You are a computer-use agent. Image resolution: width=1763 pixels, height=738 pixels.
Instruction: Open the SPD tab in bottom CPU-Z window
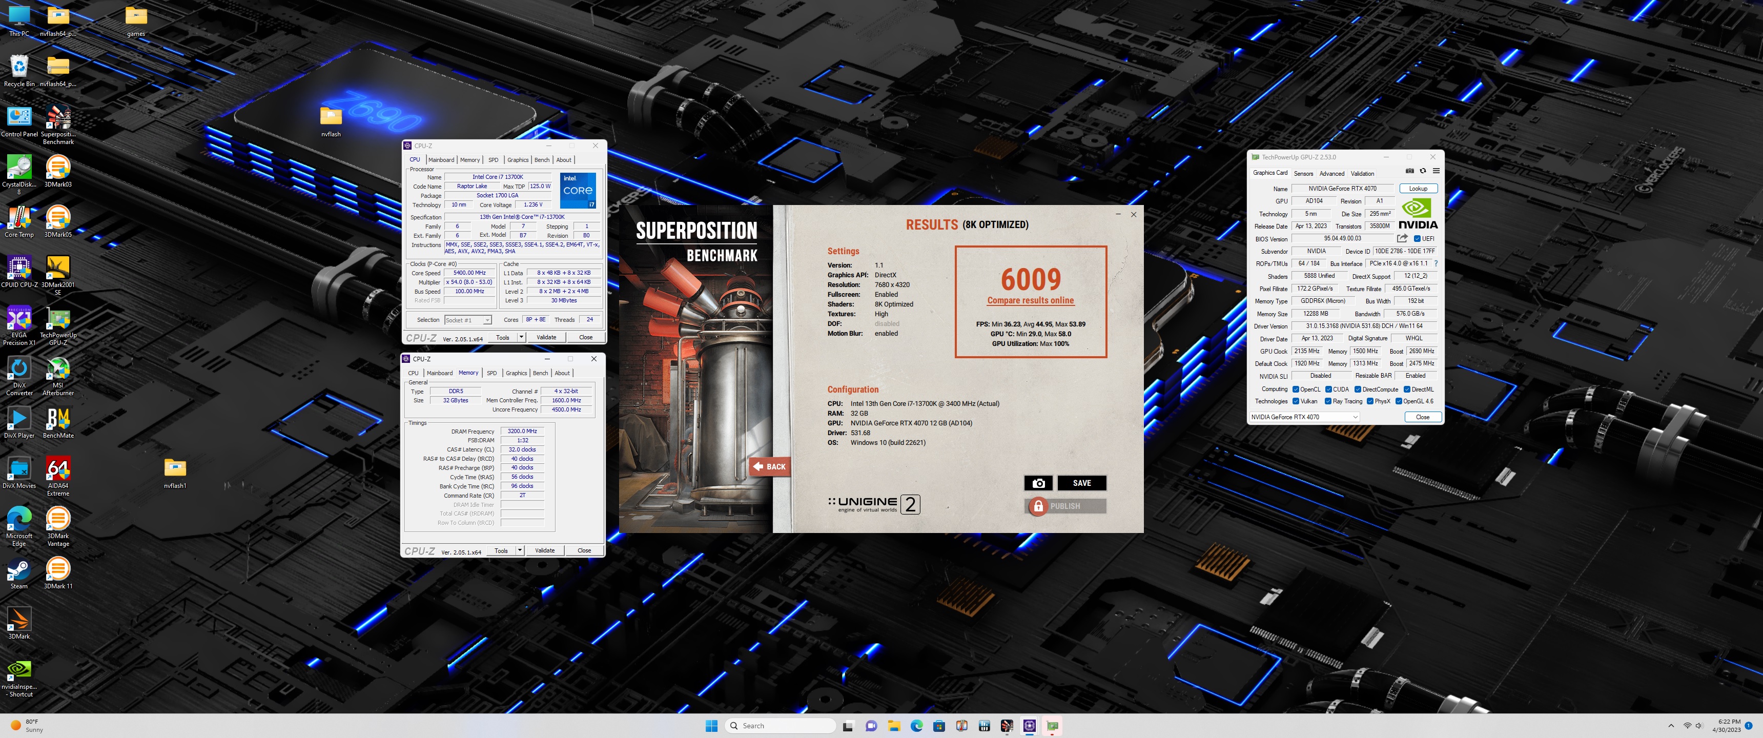492,373
